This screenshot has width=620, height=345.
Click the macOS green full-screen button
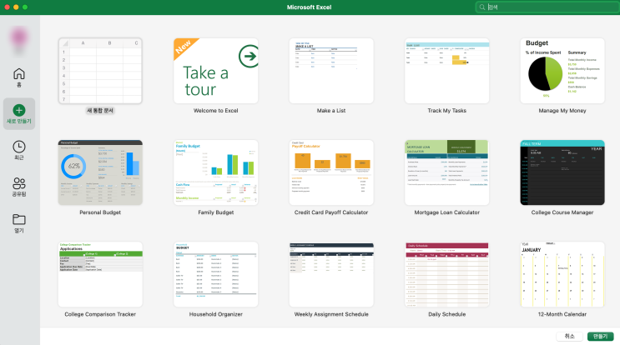[25, 7]
